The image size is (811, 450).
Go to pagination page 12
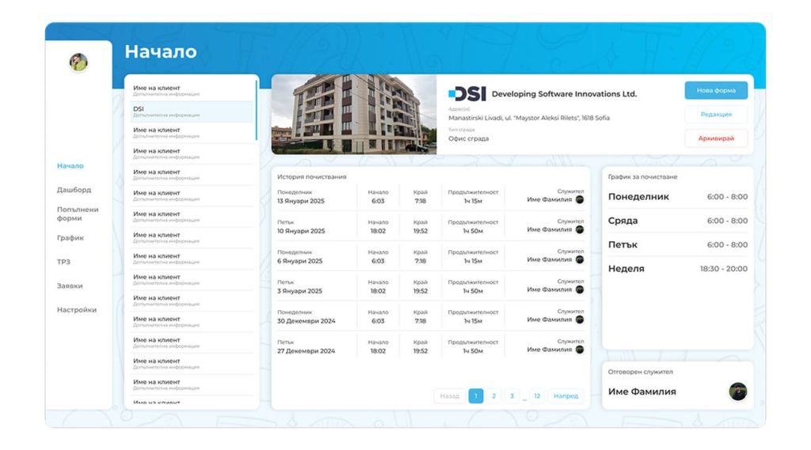(537, 395)
